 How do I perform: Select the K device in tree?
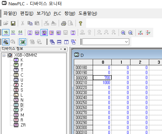pos(22,60)
